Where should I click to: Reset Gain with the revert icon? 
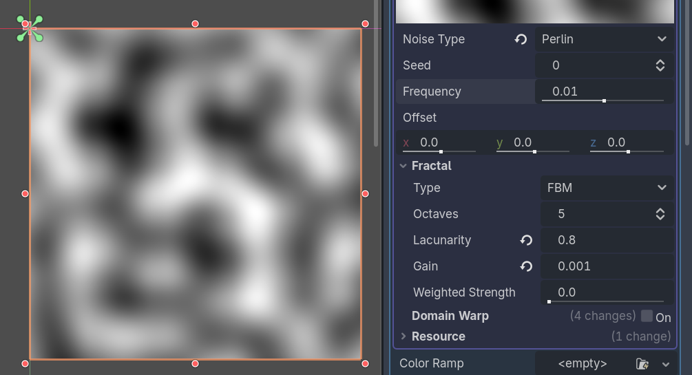click(x=526, y=266)
